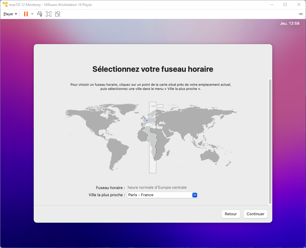Select the blue location marker near Paris

tap(146, 120)
